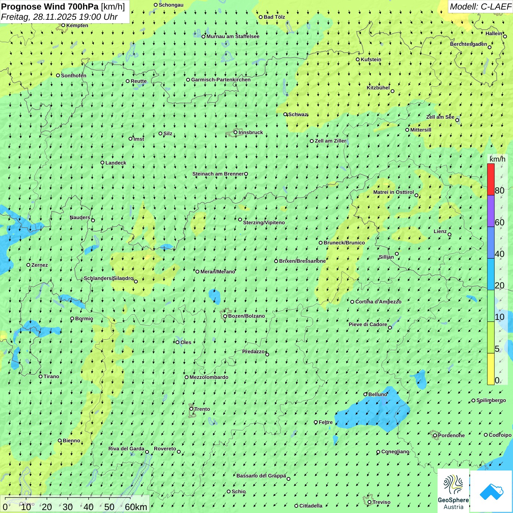The width and height of the screenshot is (513, 513).
Task: Click the Matrei in Osttirol label
Action: tap(394, 192)
